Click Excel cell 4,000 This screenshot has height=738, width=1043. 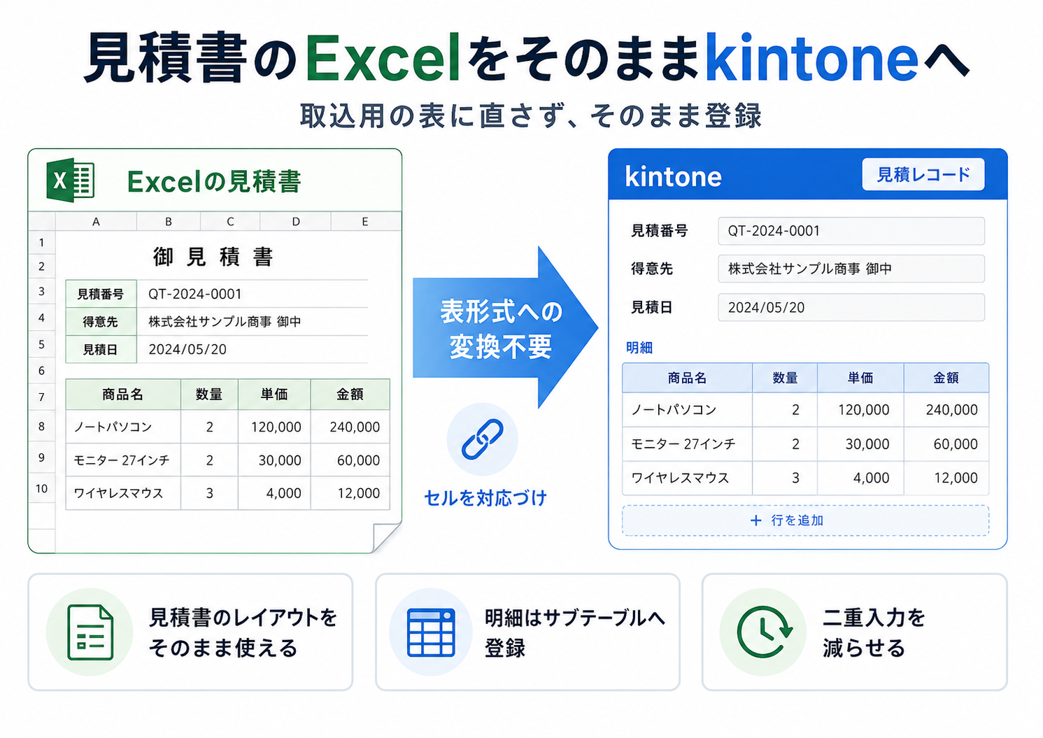[274, 493]
